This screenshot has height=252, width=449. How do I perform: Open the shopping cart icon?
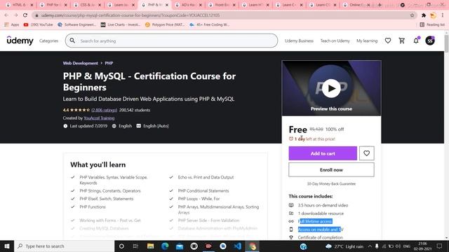402,41
